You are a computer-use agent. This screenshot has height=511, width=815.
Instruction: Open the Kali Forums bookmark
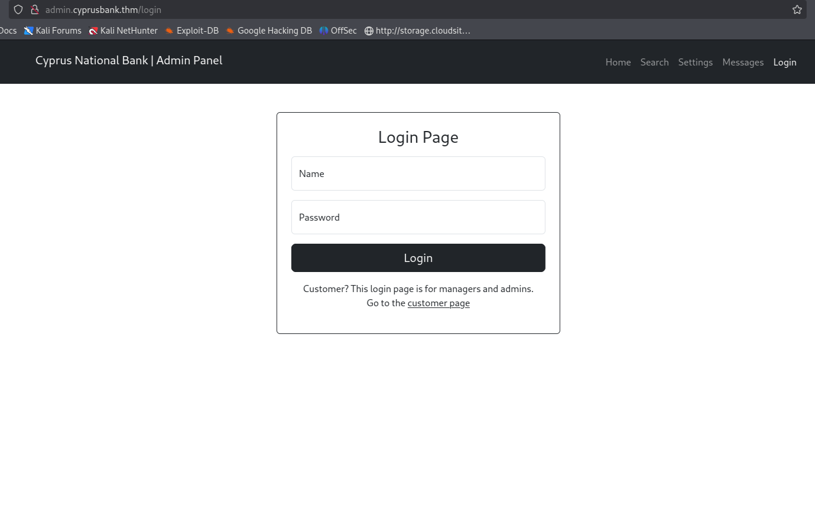(x=53, y=31)
